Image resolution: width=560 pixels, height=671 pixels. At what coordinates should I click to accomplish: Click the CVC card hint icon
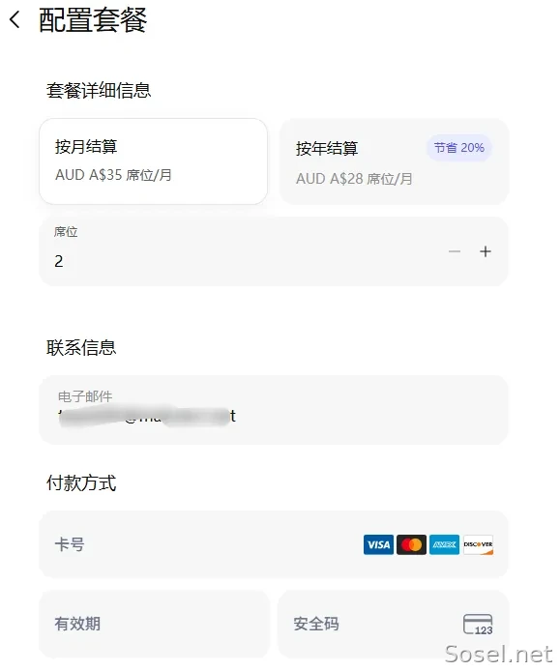[478, 625]
